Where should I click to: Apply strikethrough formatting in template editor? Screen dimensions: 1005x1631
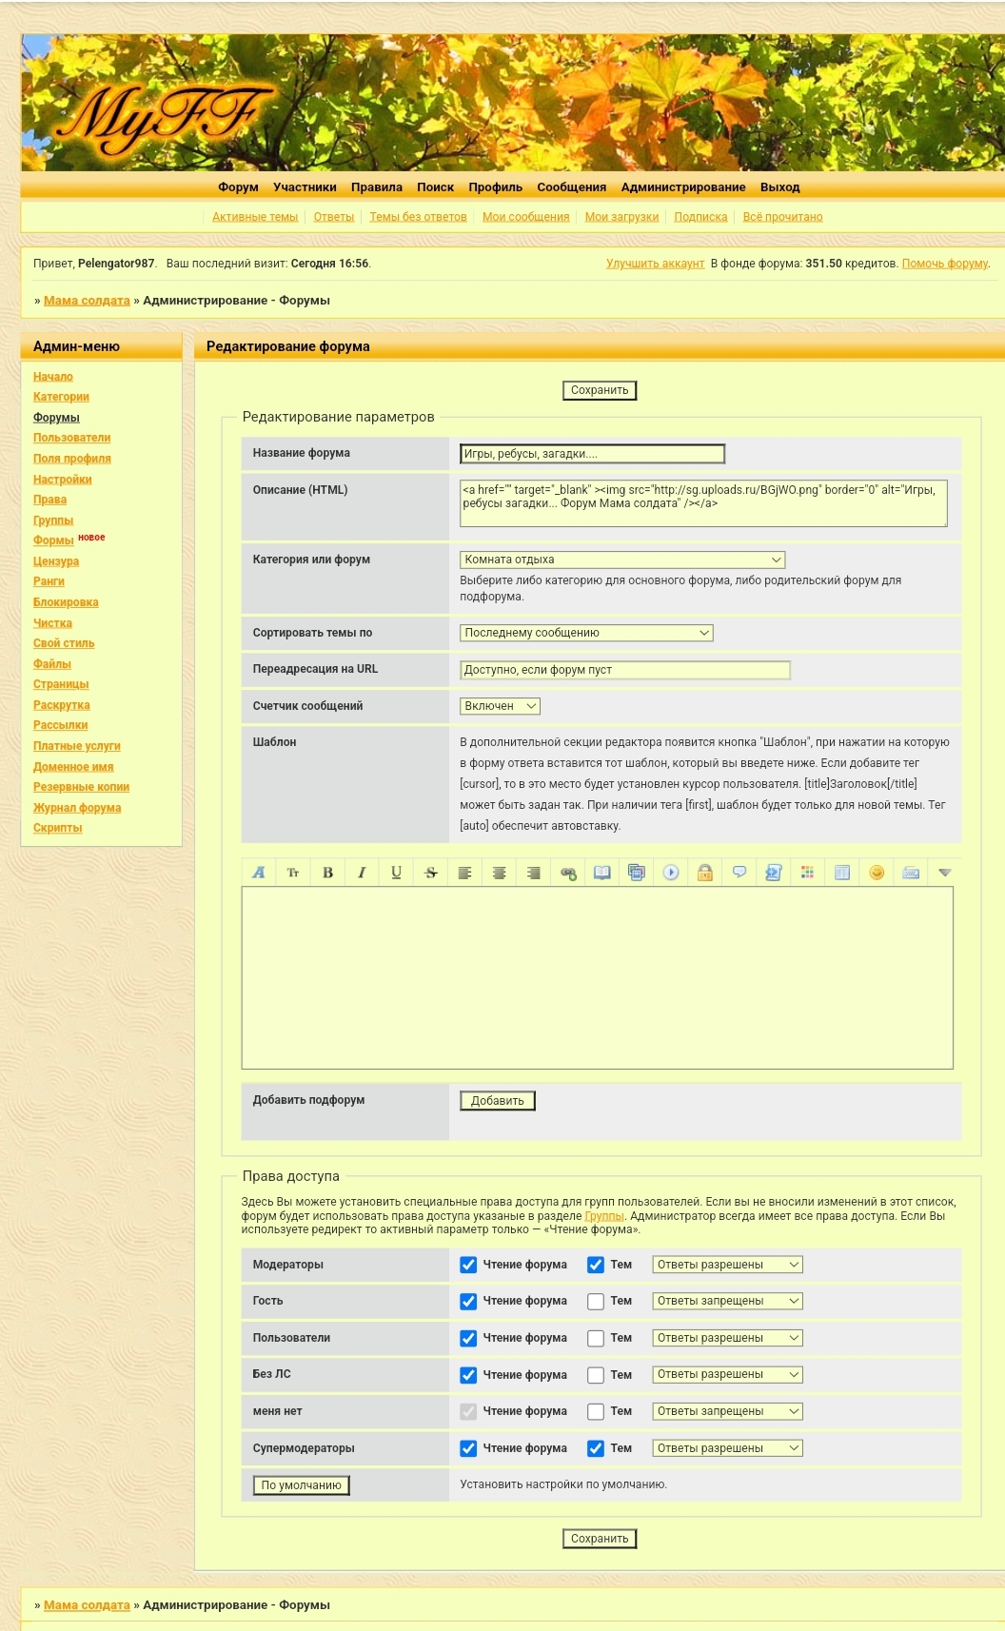pos(430,873)
